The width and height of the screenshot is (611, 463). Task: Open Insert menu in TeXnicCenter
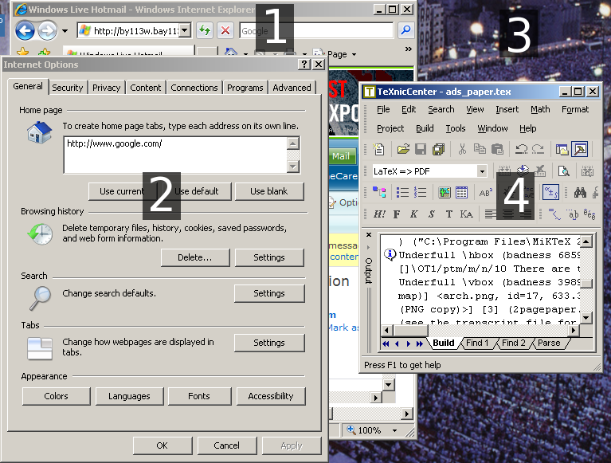(507, 109)
